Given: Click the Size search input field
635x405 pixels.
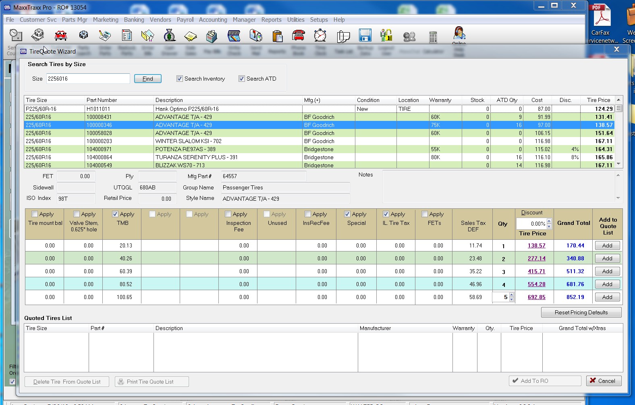Looking at the screenshot, I should coord(88,79).
